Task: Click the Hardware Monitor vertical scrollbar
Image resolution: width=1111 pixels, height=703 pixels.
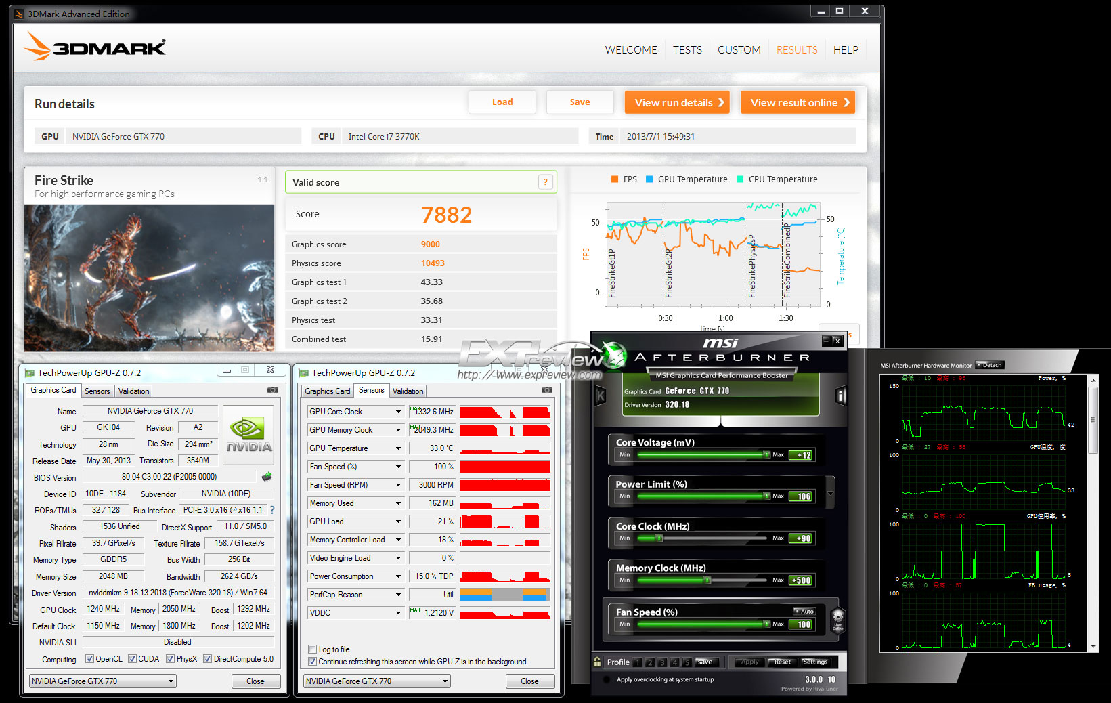Action: point(1093,514)
